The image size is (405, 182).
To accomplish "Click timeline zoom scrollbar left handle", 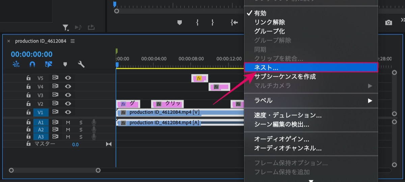I will pyautogui.click(x=11, y=170).
